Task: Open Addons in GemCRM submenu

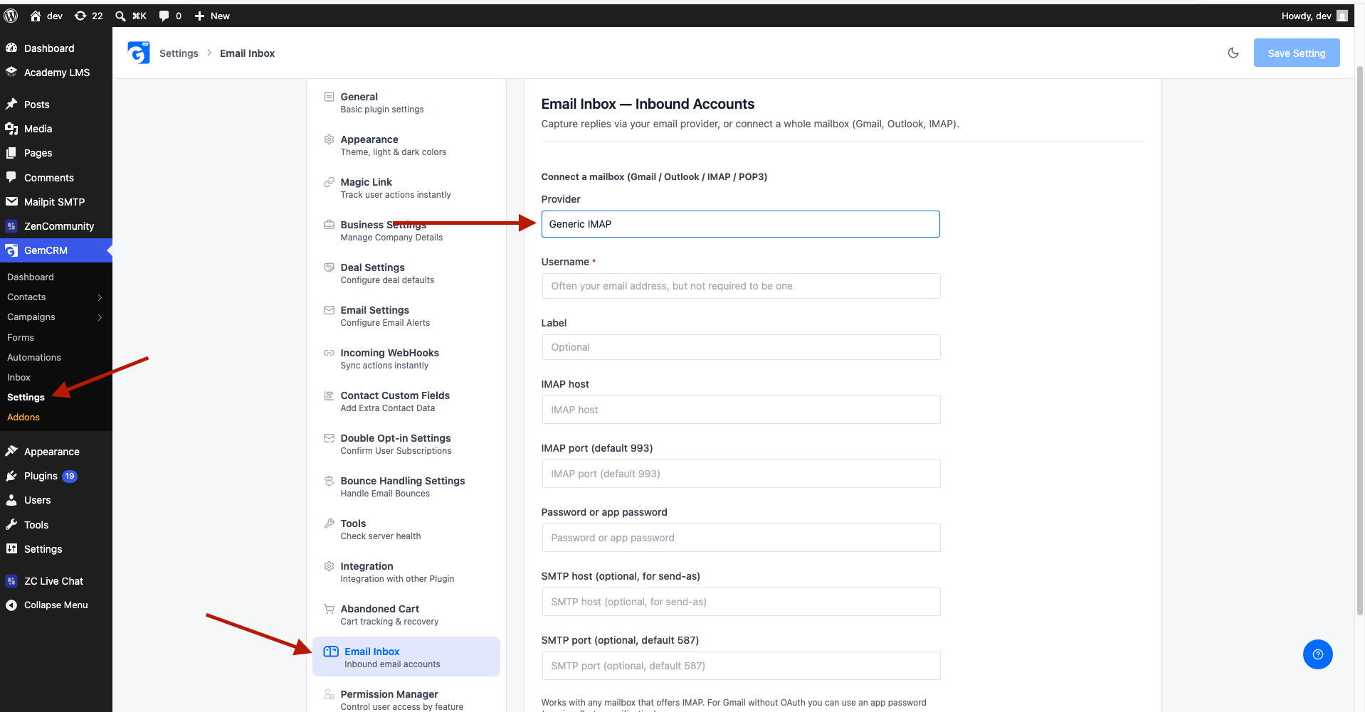Action: click(x=23, y=418)
